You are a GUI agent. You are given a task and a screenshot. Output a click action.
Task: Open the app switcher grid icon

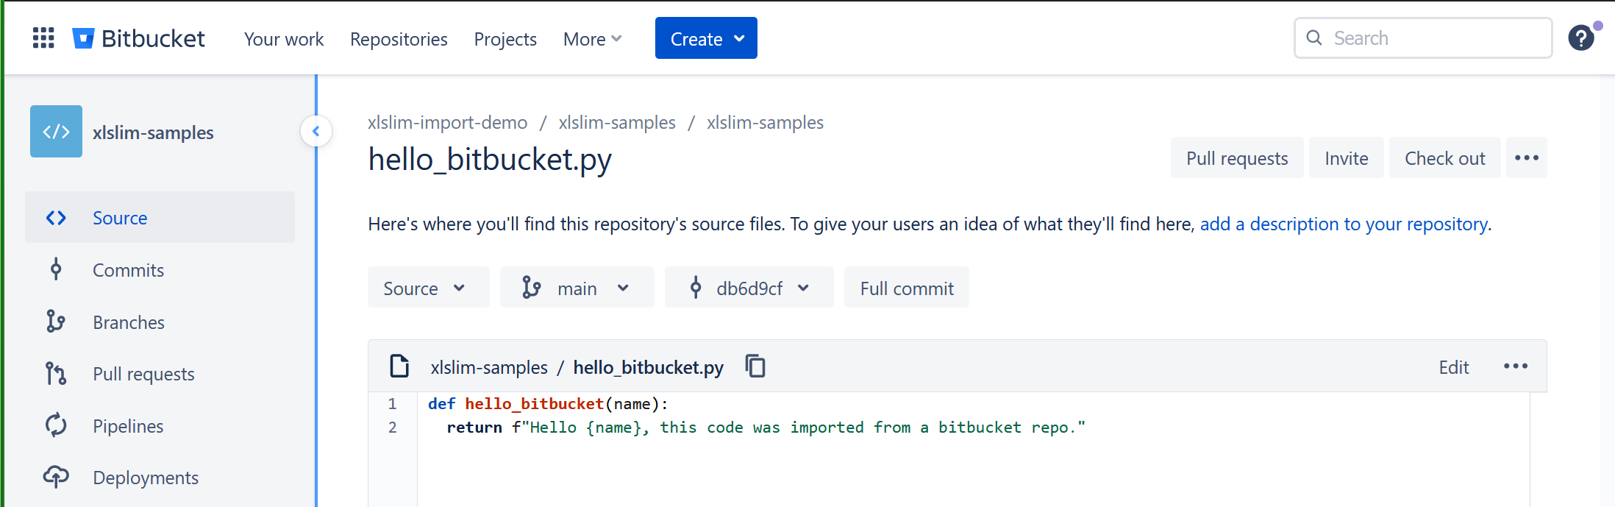(43, 38)
